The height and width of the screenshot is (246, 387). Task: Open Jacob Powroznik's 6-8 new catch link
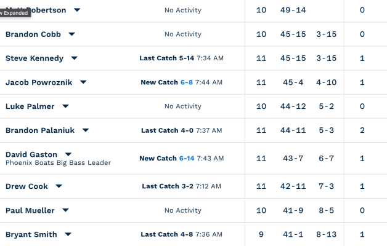(x=187, y=82)
